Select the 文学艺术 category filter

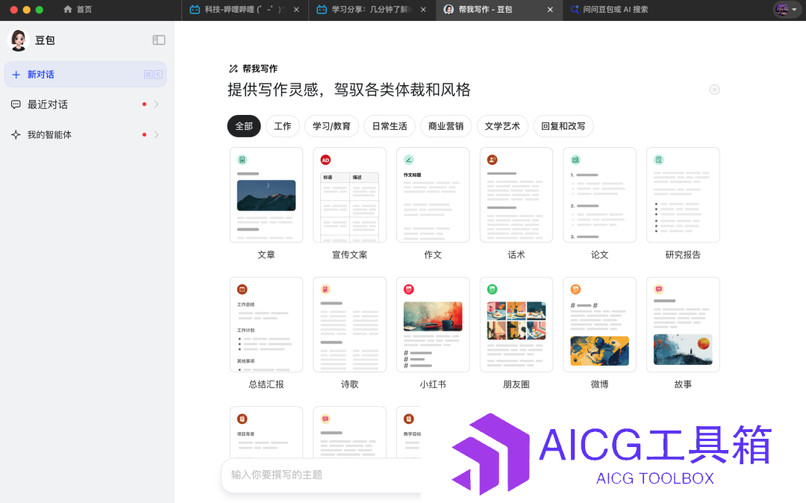[503, 126]
